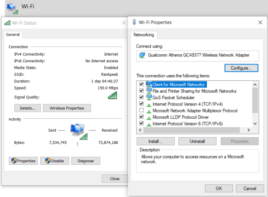The image size is (268, 197).
Task: Click the Activity computers network icon
Action: click(79, 132)
